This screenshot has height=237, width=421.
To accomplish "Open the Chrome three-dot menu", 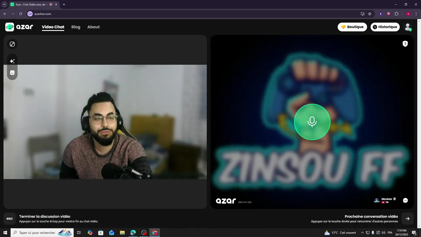I will click(416, 14).
